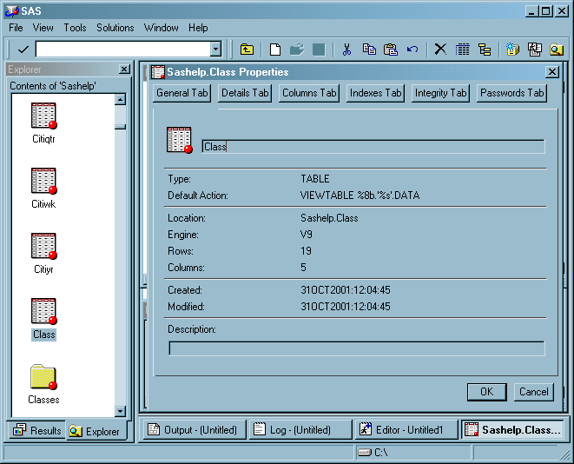Open the Output - (Untitled) window button
The height and width of the screenshot is (464, 574).
195,429
